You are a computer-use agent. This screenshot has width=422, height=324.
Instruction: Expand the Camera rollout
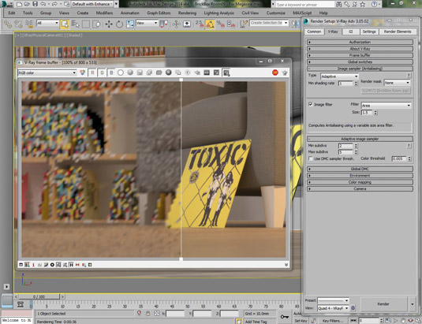(x=360, y=188)
